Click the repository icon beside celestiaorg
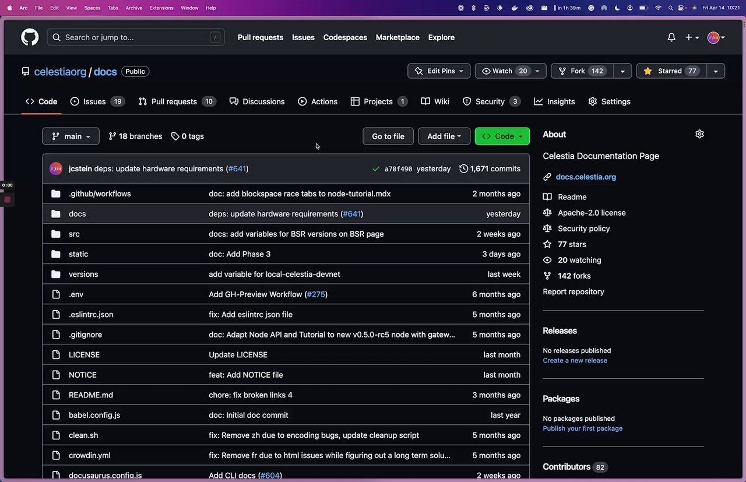746x482 pixels. pyautogui.click(x=26, y=72)
